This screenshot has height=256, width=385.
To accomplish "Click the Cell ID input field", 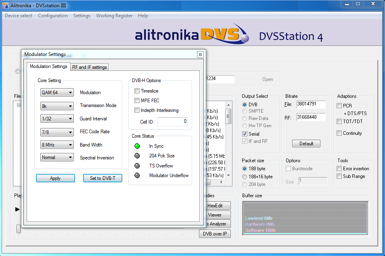I will [172, 121].
